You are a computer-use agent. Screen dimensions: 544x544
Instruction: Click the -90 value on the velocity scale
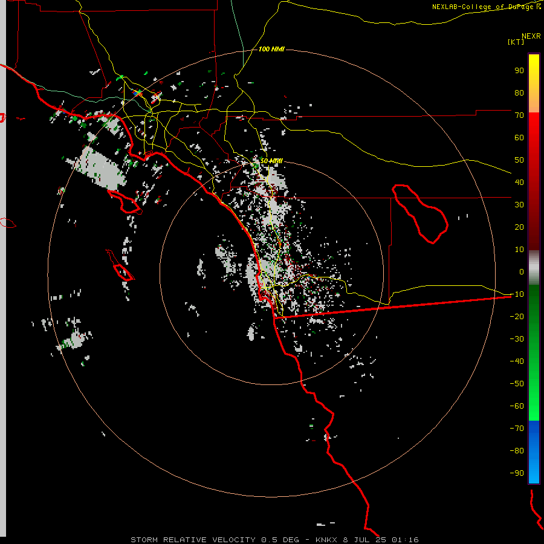(517, 473)
